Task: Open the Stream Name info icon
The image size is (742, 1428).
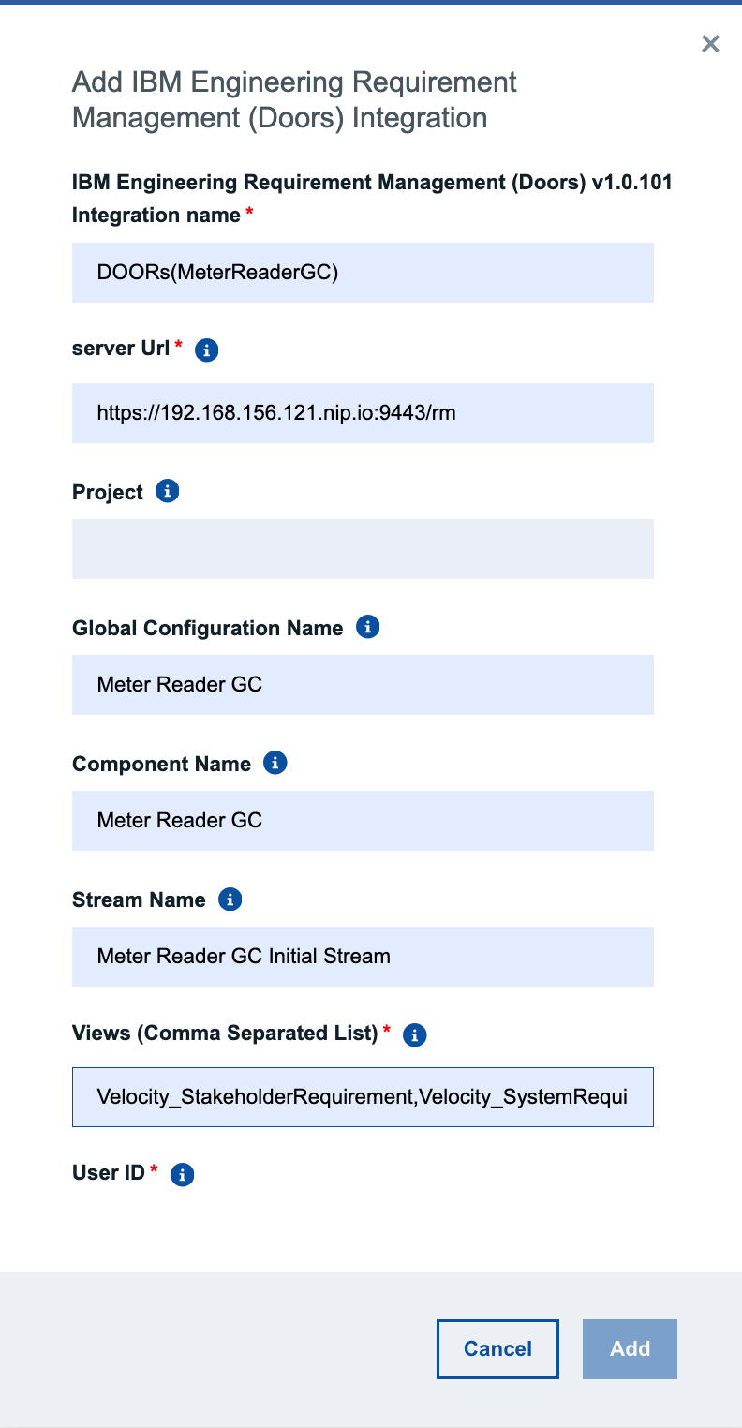Action: point(230,900)
